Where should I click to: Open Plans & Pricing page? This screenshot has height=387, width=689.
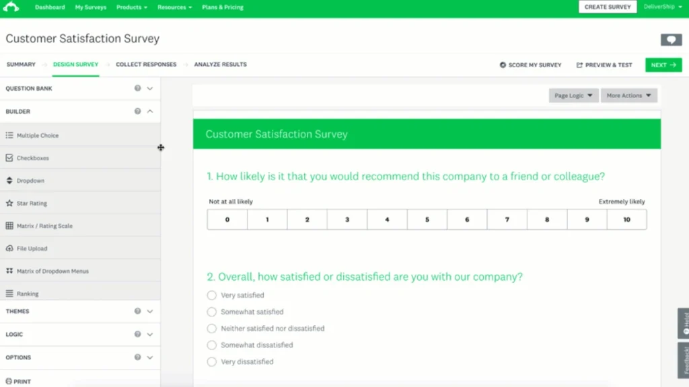pos(223,7)
